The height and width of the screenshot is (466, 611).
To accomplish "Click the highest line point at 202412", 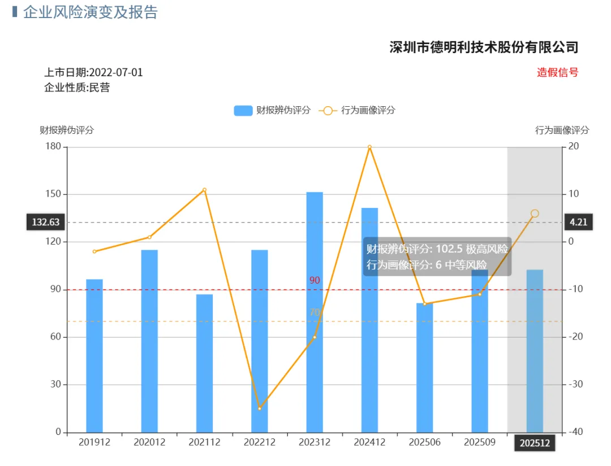I will coord(369,147).
